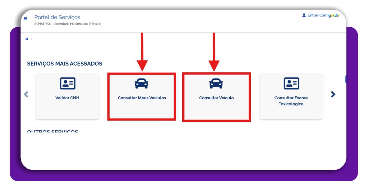Image resolution: width=368 pixels, height=192 pixels.
Task: Click the ID card icon above Consultar Exame Toxicológico
Action: 291,83
